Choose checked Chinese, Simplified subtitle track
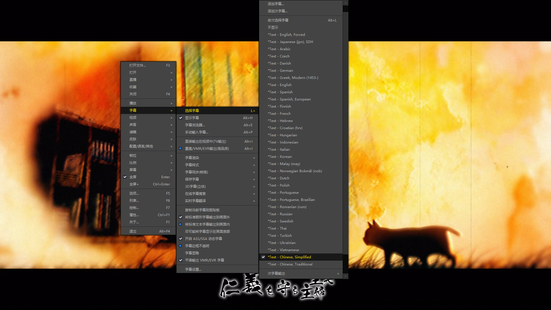Screen dimensions: 551x310 (x=301, y=257)
